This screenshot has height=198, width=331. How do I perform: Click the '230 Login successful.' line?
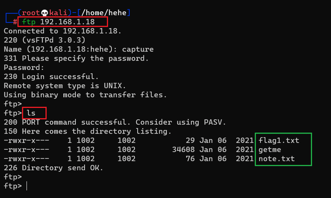(51, 77)
